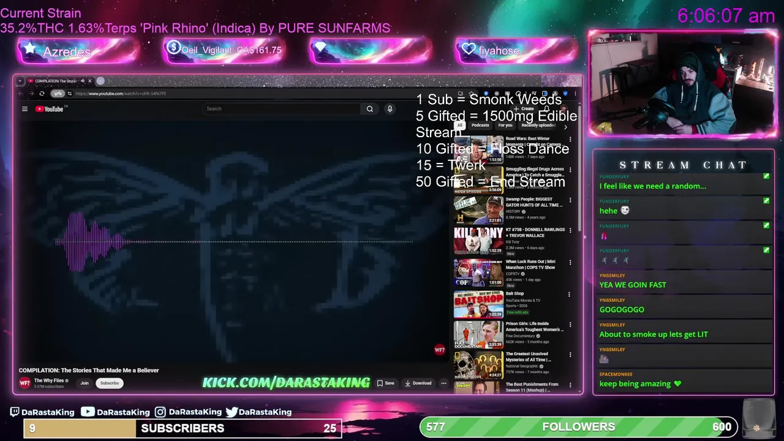Open COPS Mini Marathon thumbnail
This screenshot has width=784, height=441.
(x=478, y=273)
